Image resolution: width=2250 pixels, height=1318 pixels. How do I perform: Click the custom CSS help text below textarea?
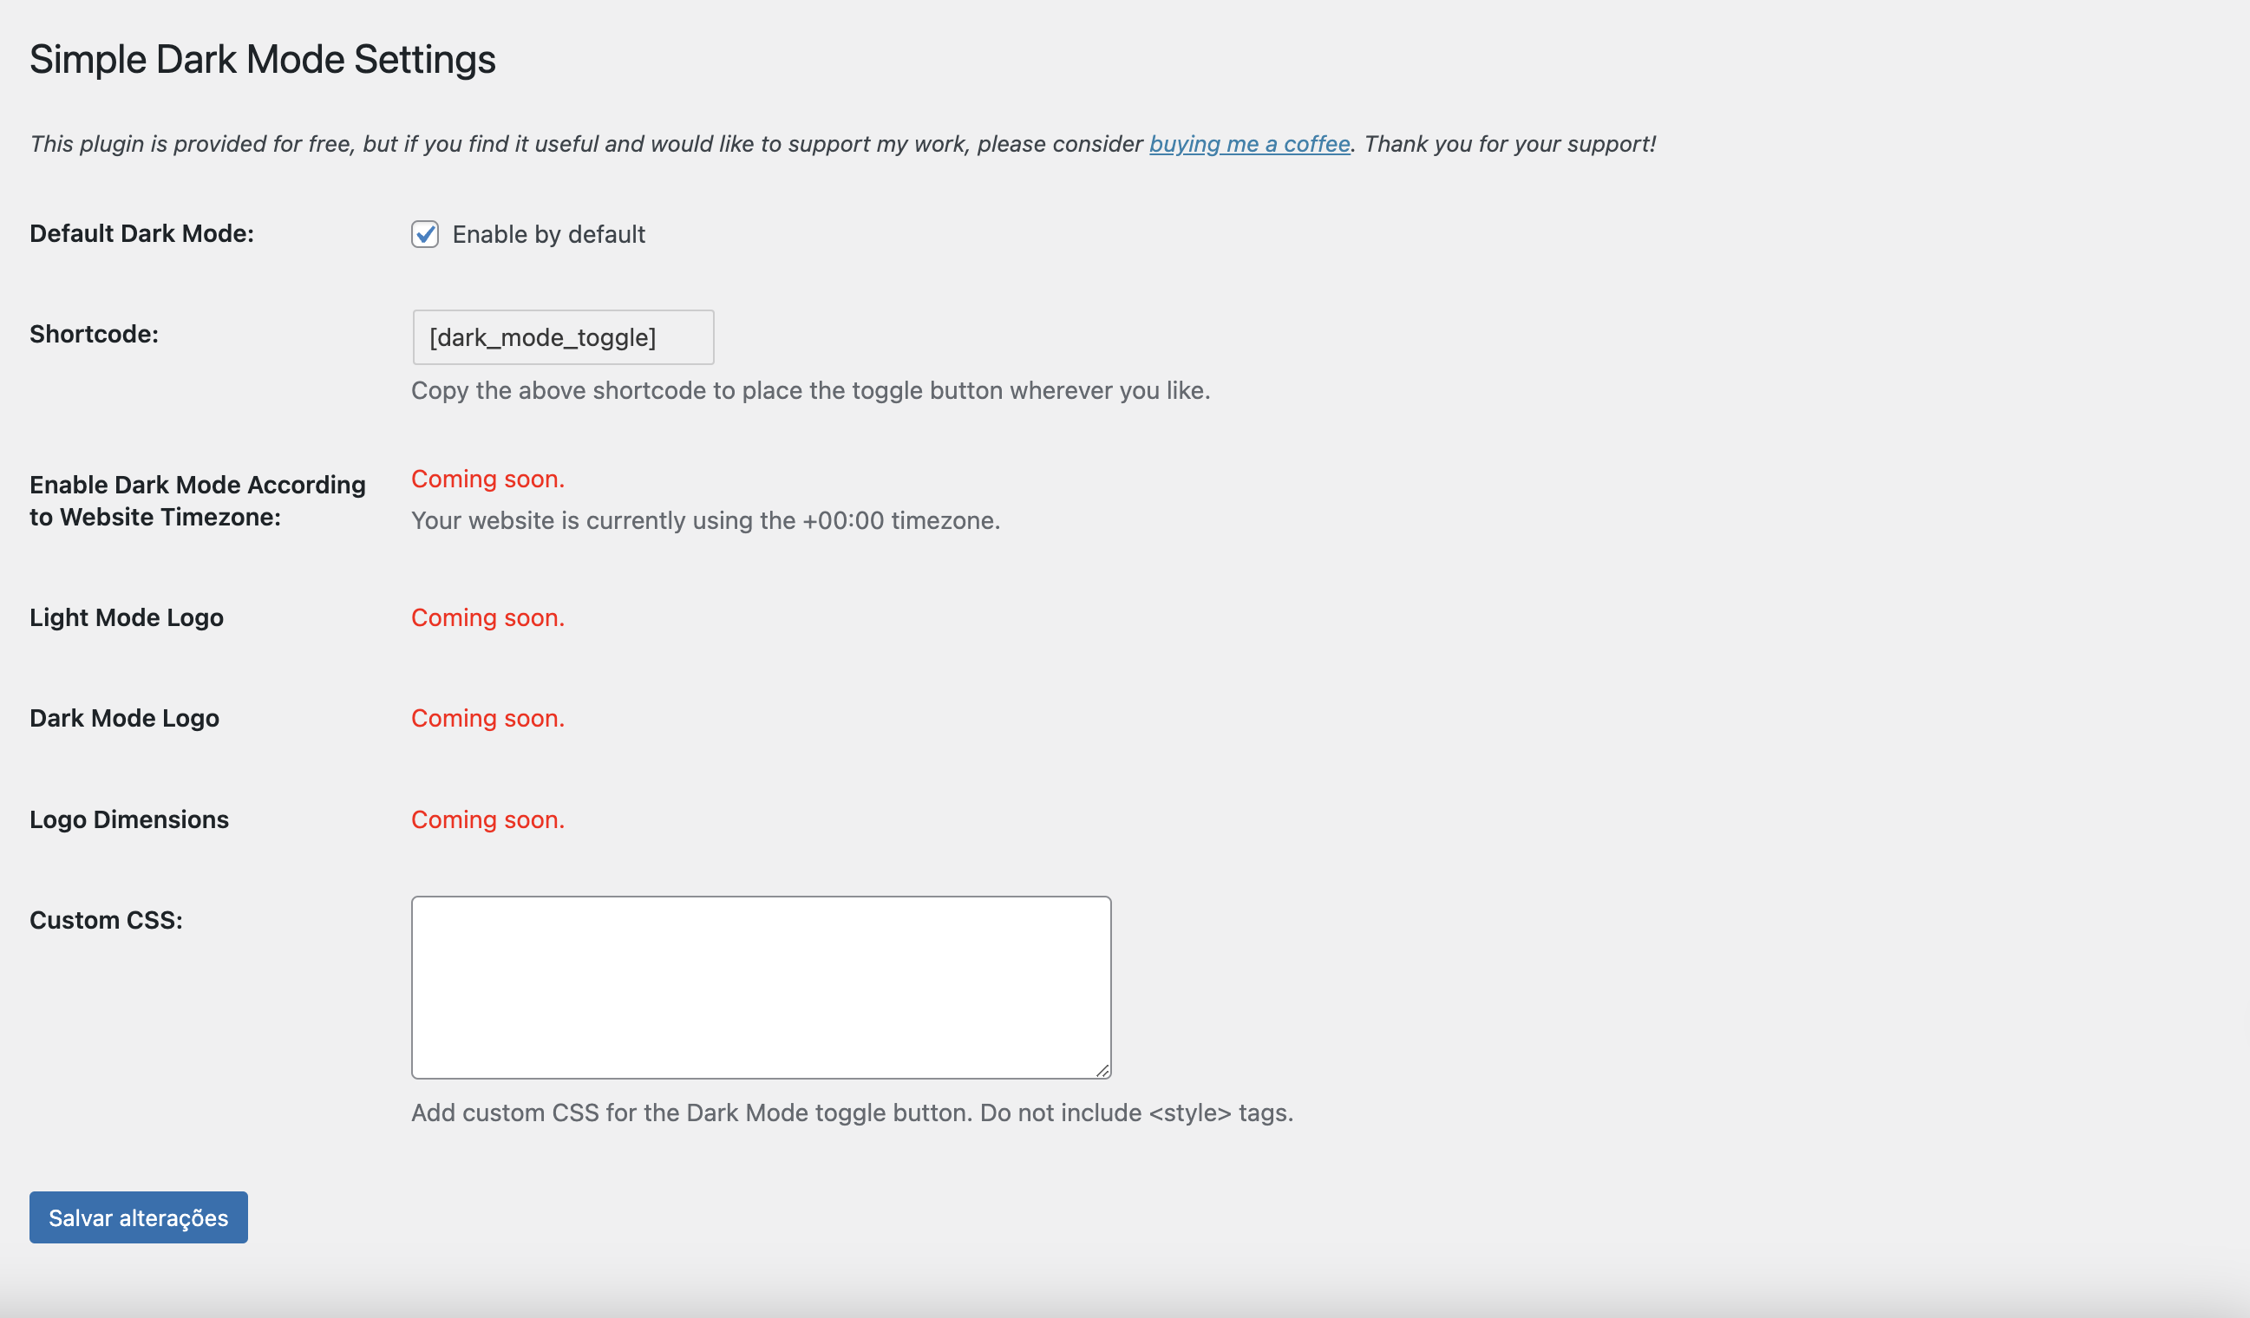pos(852,1112)
